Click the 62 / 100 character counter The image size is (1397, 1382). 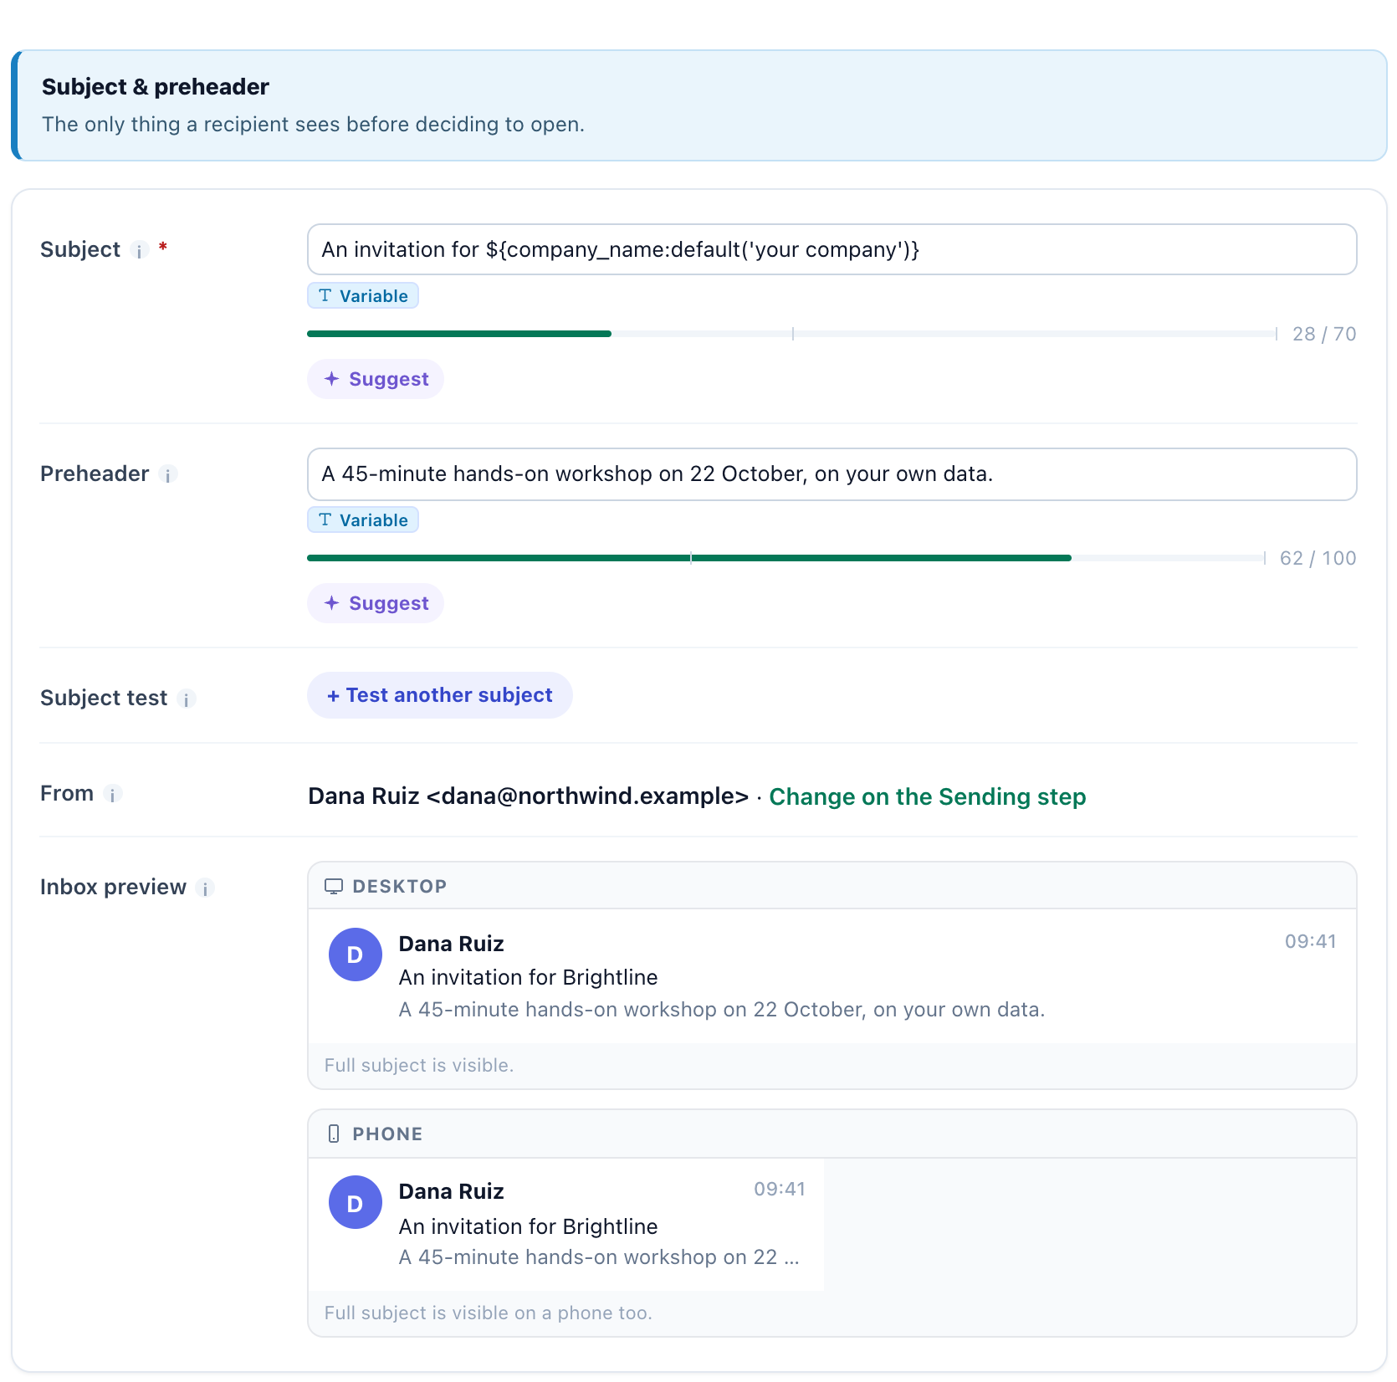(1318, 558)
